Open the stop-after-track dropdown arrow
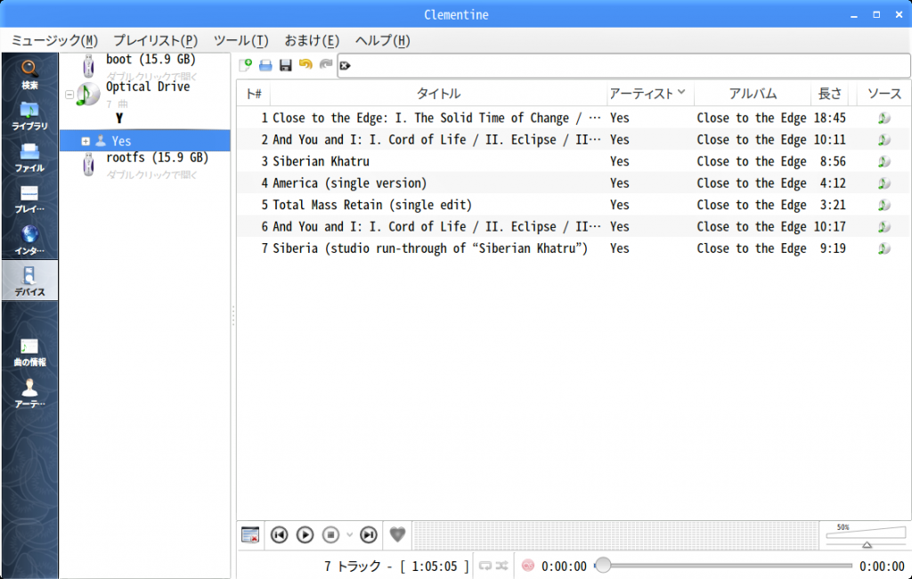 tap(349, 534)
